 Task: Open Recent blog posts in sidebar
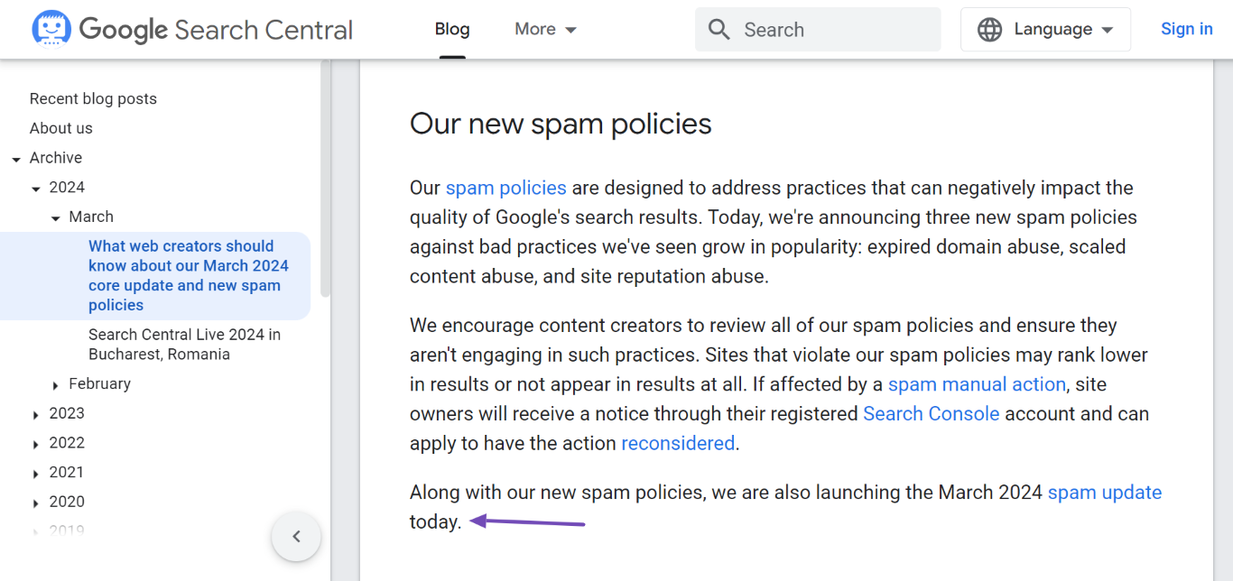(93, 98)
